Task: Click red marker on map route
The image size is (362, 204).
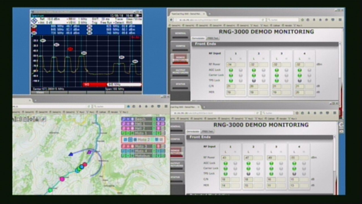Action: (x=85, y=164)
